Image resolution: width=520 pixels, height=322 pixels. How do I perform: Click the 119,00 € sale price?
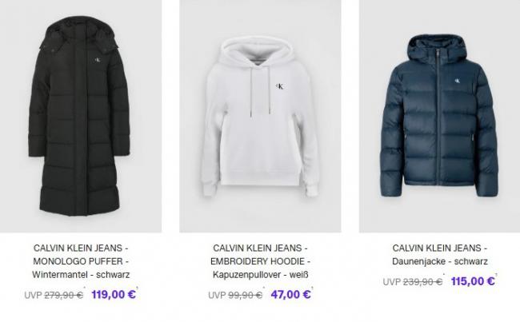click(x=114, y=294)
